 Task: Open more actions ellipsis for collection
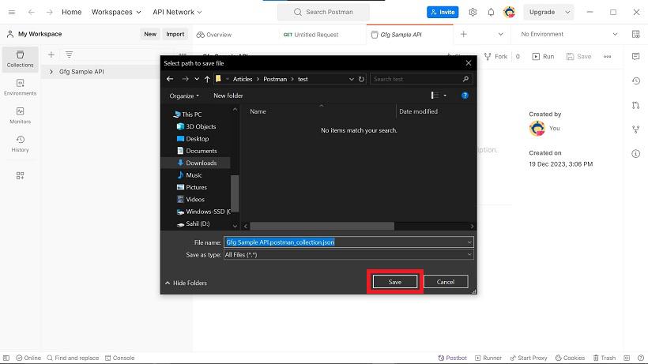coord(607,57)
